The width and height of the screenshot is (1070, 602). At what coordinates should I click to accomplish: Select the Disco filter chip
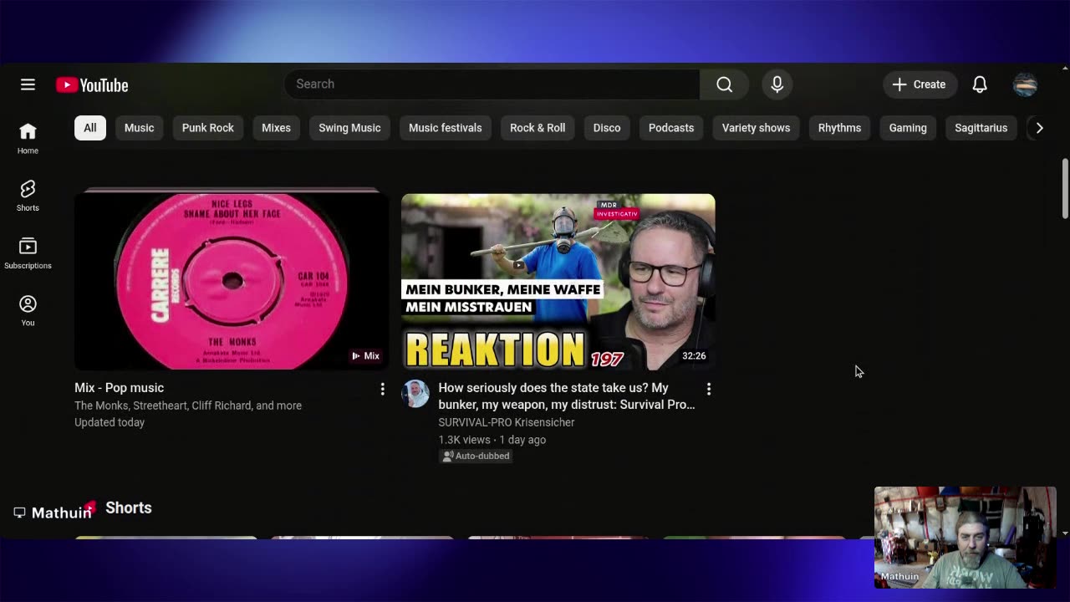(x=607, y=128)
